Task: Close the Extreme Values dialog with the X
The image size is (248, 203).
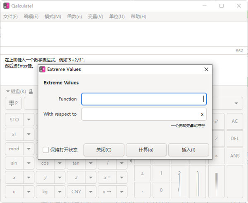Action: click(x=206, y=69)
